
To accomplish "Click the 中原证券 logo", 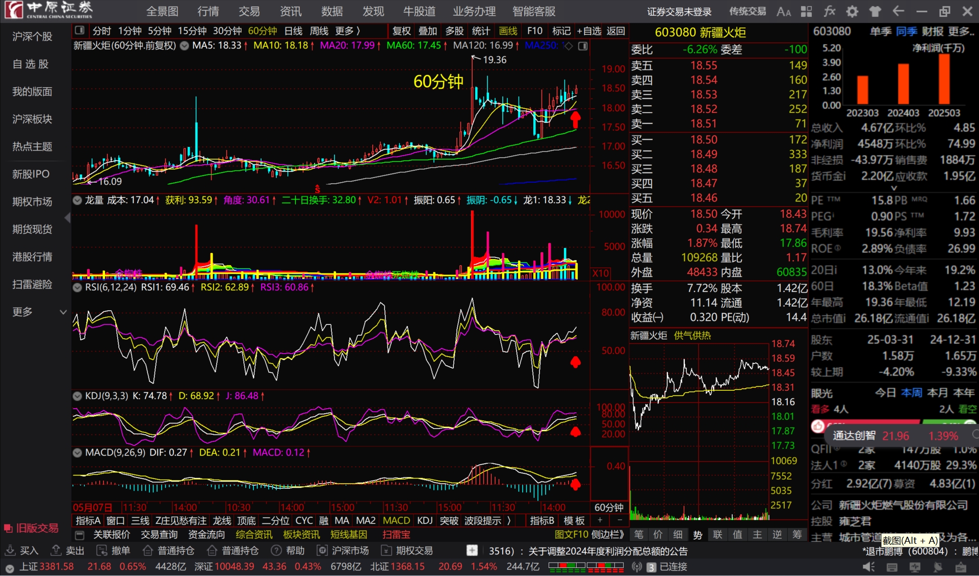I will click(49, 10).
